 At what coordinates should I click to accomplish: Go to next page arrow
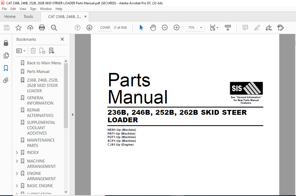coord(89,28)
